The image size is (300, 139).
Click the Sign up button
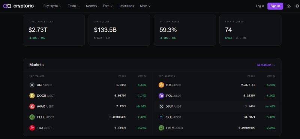tap(275, 6)
